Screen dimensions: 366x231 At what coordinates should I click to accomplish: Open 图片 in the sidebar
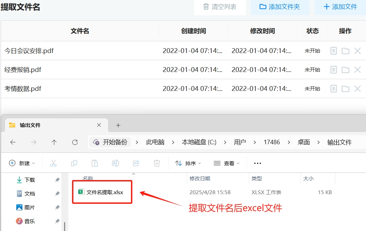point(26,207)
